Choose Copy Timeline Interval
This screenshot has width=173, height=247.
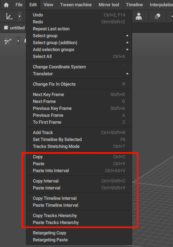(79, 198)
